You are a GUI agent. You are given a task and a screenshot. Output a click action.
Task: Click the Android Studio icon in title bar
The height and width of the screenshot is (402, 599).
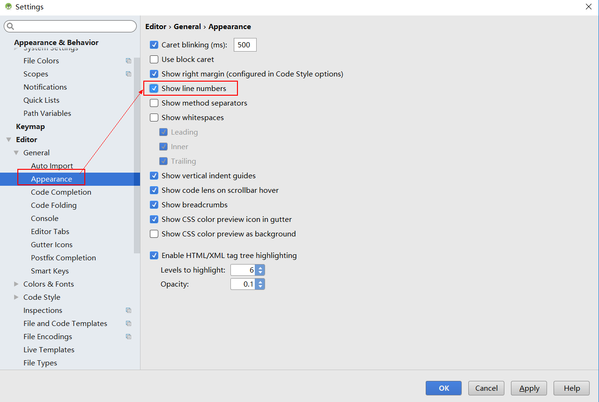8,7
